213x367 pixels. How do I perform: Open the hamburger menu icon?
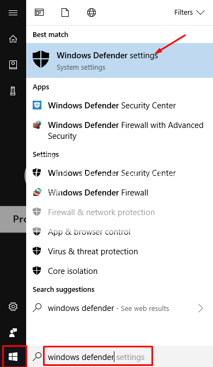(x=13, y=13)
